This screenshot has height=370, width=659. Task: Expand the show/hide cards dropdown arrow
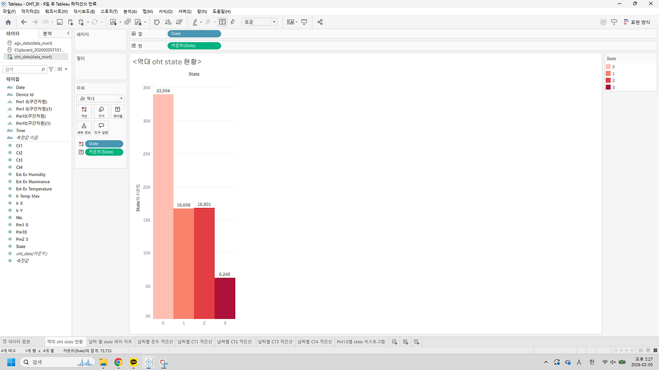[x=297, y=22]
